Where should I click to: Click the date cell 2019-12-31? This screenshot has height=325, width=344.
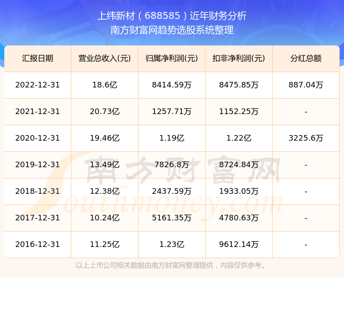37,165
